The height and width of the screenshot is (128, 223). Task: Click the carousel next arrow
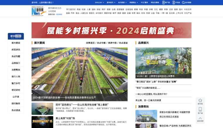pos(125,72)
